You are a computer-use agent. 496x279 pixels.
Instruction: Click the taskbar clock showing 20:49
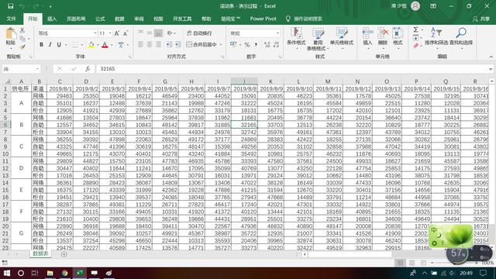tap(467, 273)
